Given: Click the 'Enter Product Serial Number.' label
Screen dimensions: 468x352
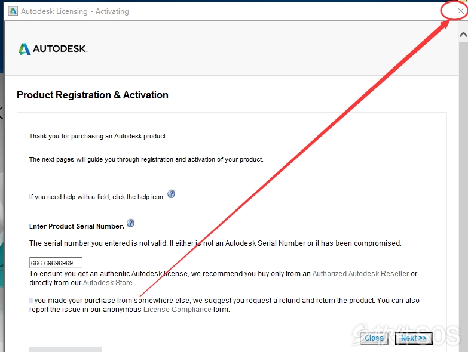Looking at the screenshot, I should pos(77,226).
